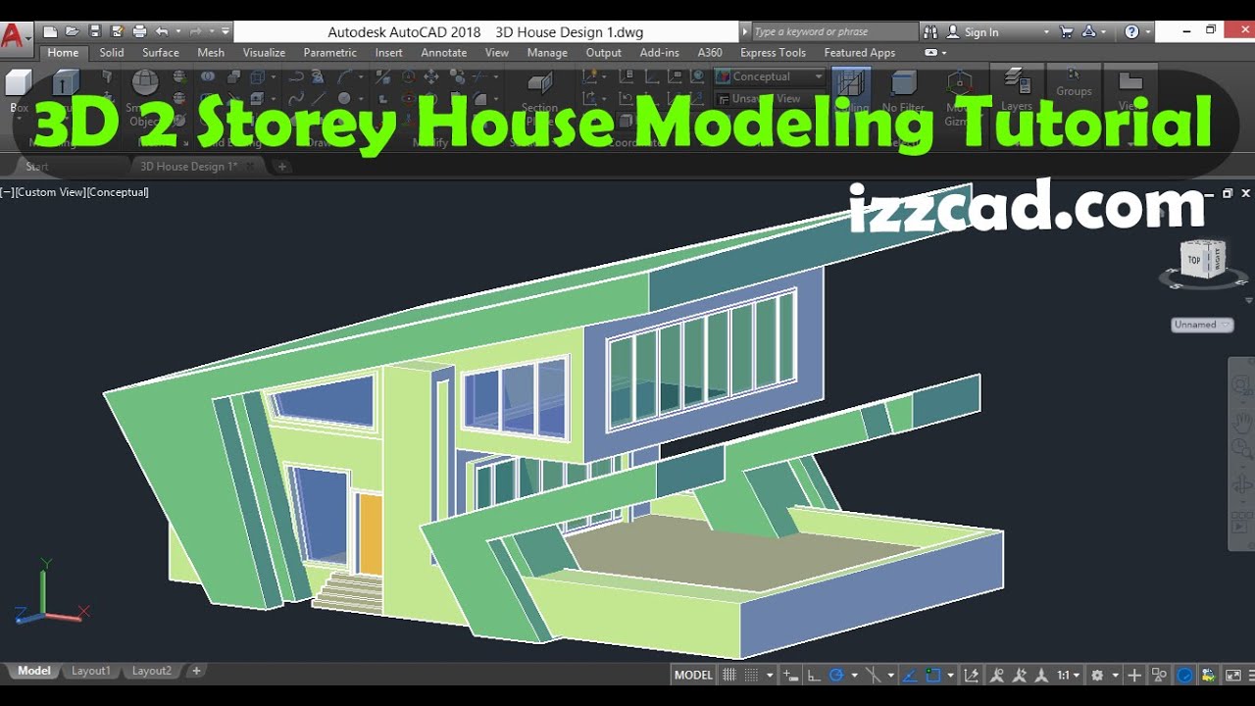Screen dimensions: 1255x706
Task: Click Sign In in the title bar
Action: point(981,31)
